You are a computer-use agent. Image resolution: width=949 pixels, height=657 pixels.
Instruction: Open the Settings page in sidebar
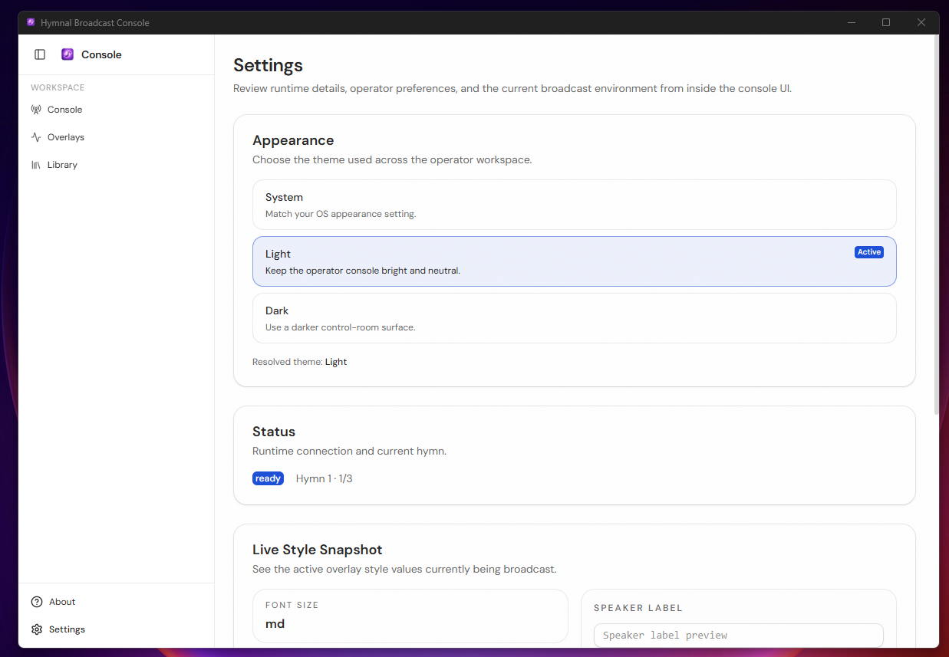click(x=117, y=629)
